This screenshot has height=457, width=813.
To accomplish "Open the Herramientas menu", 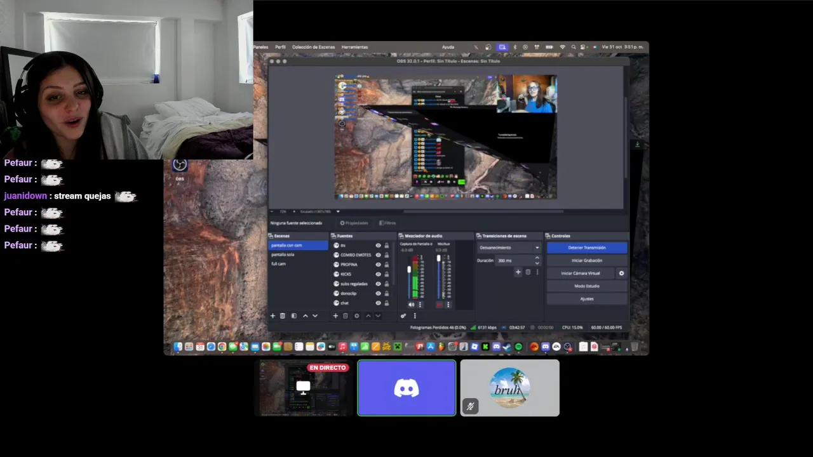I will point(354,47).
